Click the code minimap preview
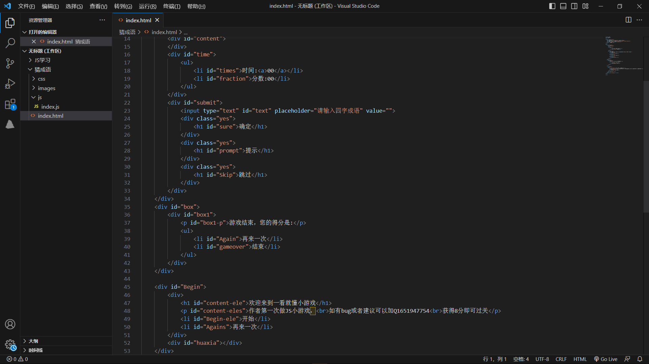Image resolution: width=649 pixels, height=364 pixels. click(624, 56)
